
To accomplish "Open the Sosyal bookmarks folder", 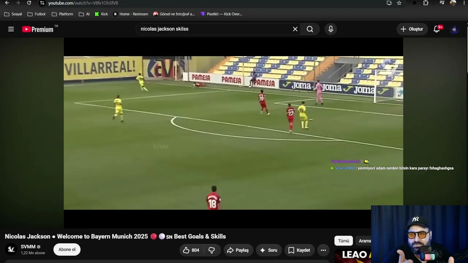I will [13, 14].
